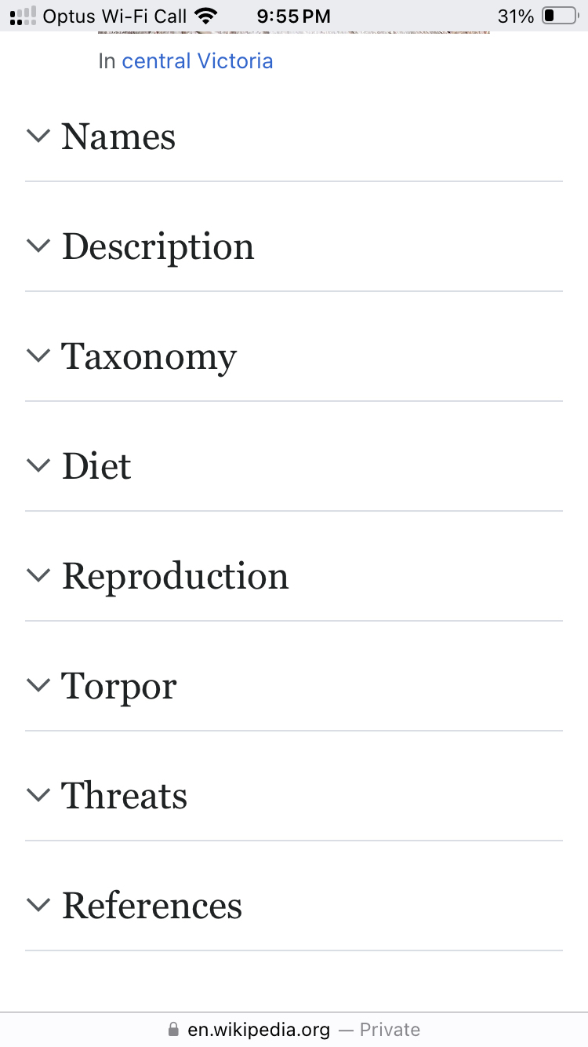The height and width of the screenshot is (1047, 588).
Task: Expand the Names section chevron
Action: (38, 136)
